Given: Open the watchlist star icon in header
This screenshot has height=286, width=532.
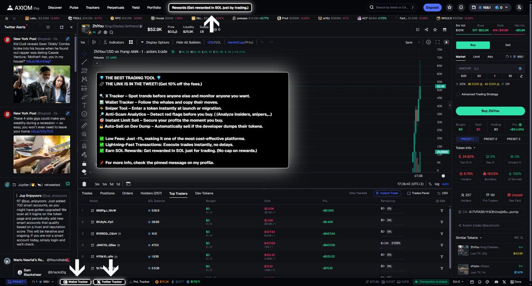Looking at the screenshot, I should click(x=450, y=8).
